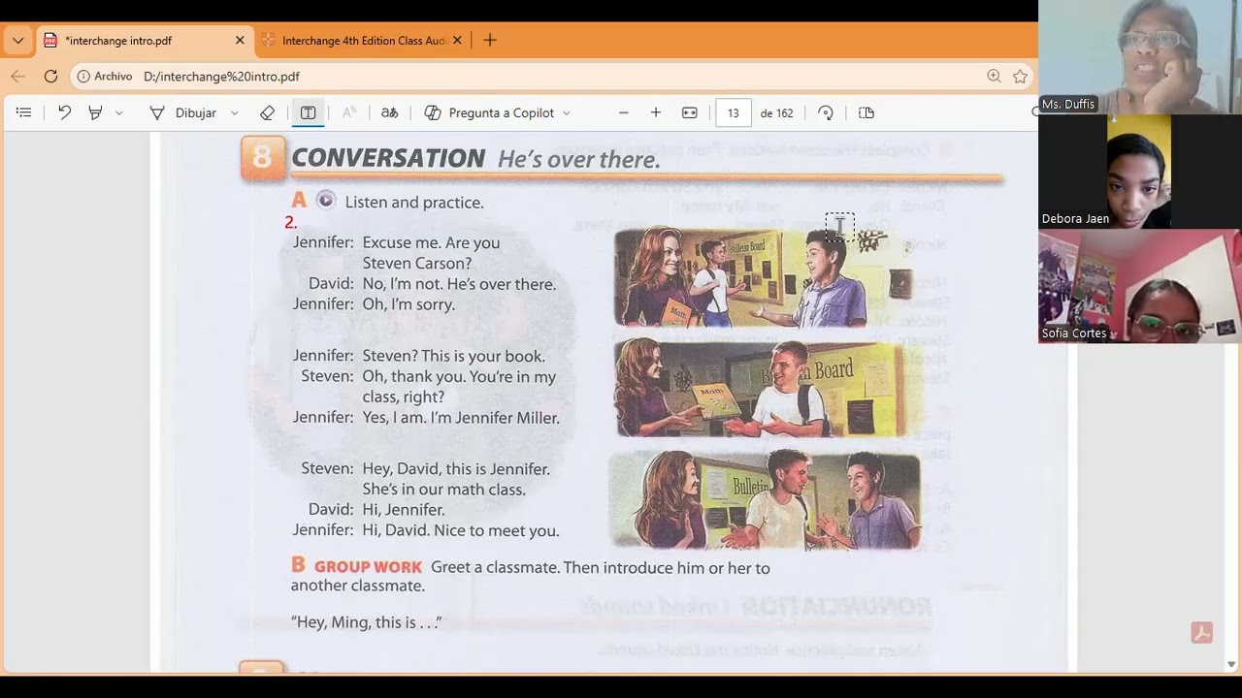
Task: Click the GROUP WORK label
Action: click(368, 567)
